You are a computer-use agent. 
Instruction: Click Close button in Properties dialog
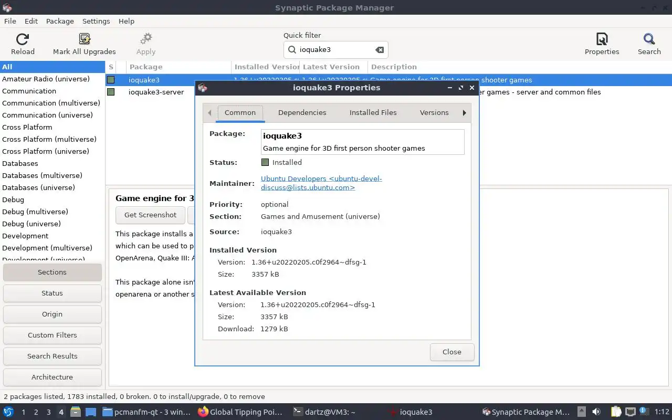click(452, 352)
